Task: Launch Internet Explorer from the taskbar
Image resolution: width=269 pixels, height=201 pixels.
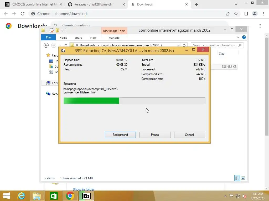Action: coord(22,196)
